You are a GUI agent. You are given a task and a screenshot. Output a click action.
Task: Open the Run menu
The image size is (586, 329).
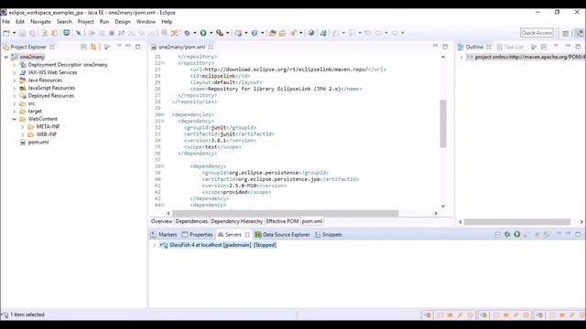pos(104,22)
